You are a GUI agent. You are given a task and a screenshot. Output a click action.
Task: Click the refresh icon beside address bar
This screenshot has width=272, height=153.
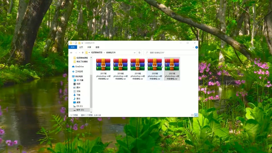point(139,52)
